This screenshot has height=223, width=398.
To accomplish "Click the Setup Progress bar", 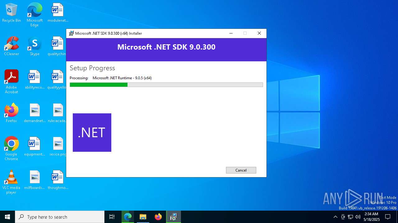I will (166, 85).
